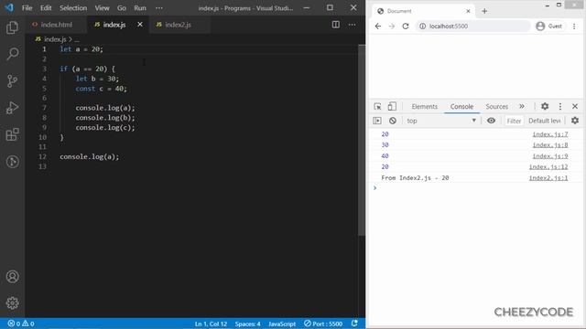Viewport: 586px width, 329px height.
Task: Open the Selection menu
Action: tap(73, 8)
